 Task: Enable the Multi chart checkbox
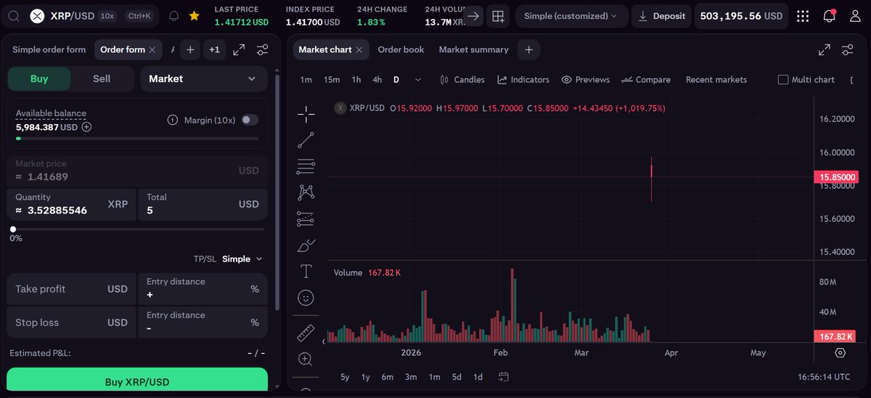coord(782,79)
